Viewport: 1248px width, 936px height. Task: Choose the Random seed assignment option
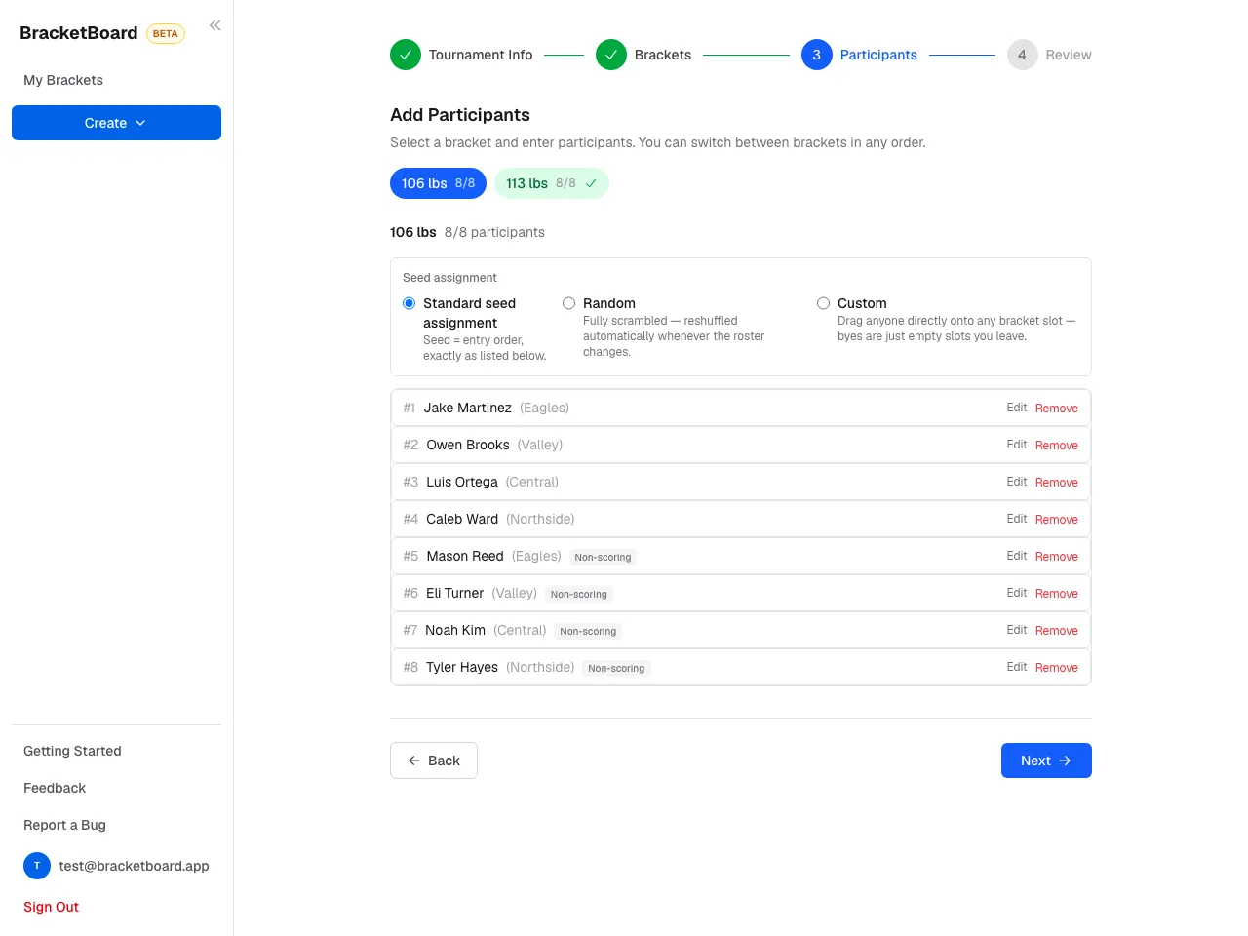pos(568,303)
